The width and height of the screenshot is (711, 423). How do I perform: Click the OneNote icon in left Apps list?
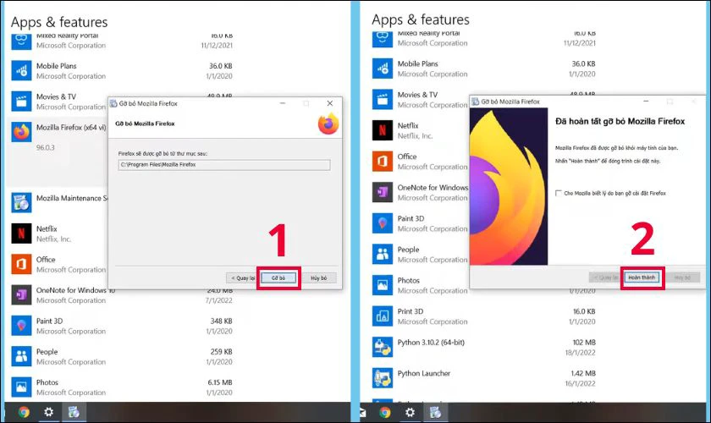[21, 295]
